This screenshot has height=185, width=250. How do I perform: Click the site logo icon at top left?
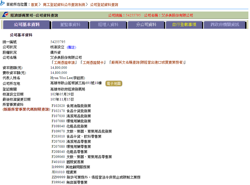pos(3,4)
